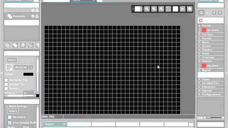Expand the Timelines folder
Screen dimensions: 228x128
pos(199,57)
